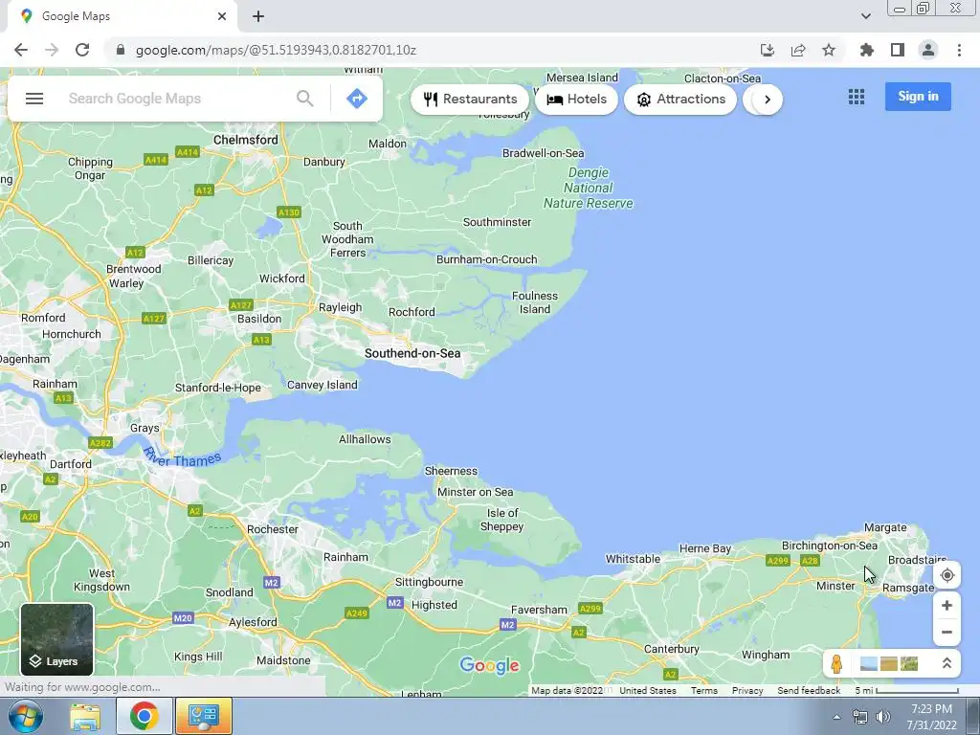Show hidden system tray icons
Viewport: 980px width, 735px height.
tap(836, 717)
